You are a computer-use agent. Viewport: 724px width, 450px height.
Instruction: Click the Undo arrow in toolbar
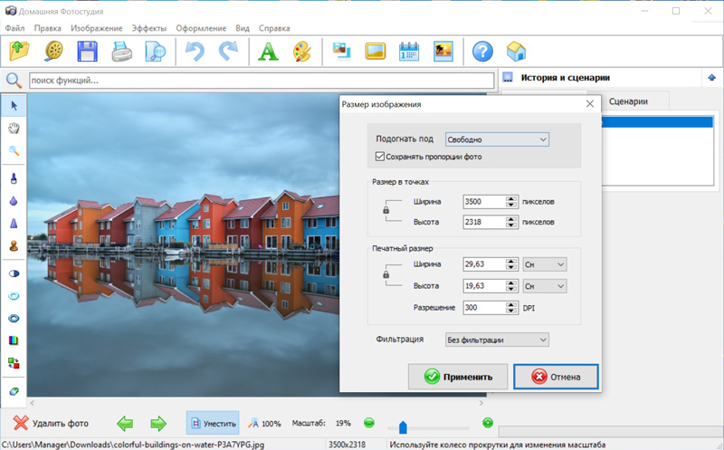point(195,52)
